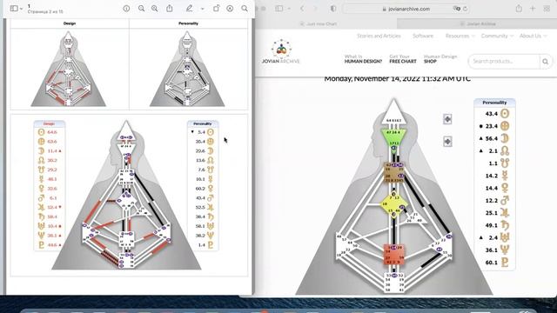Open Safari tab group dropdown arrow
The image size is (557, 313).
[x=289, y=9]
